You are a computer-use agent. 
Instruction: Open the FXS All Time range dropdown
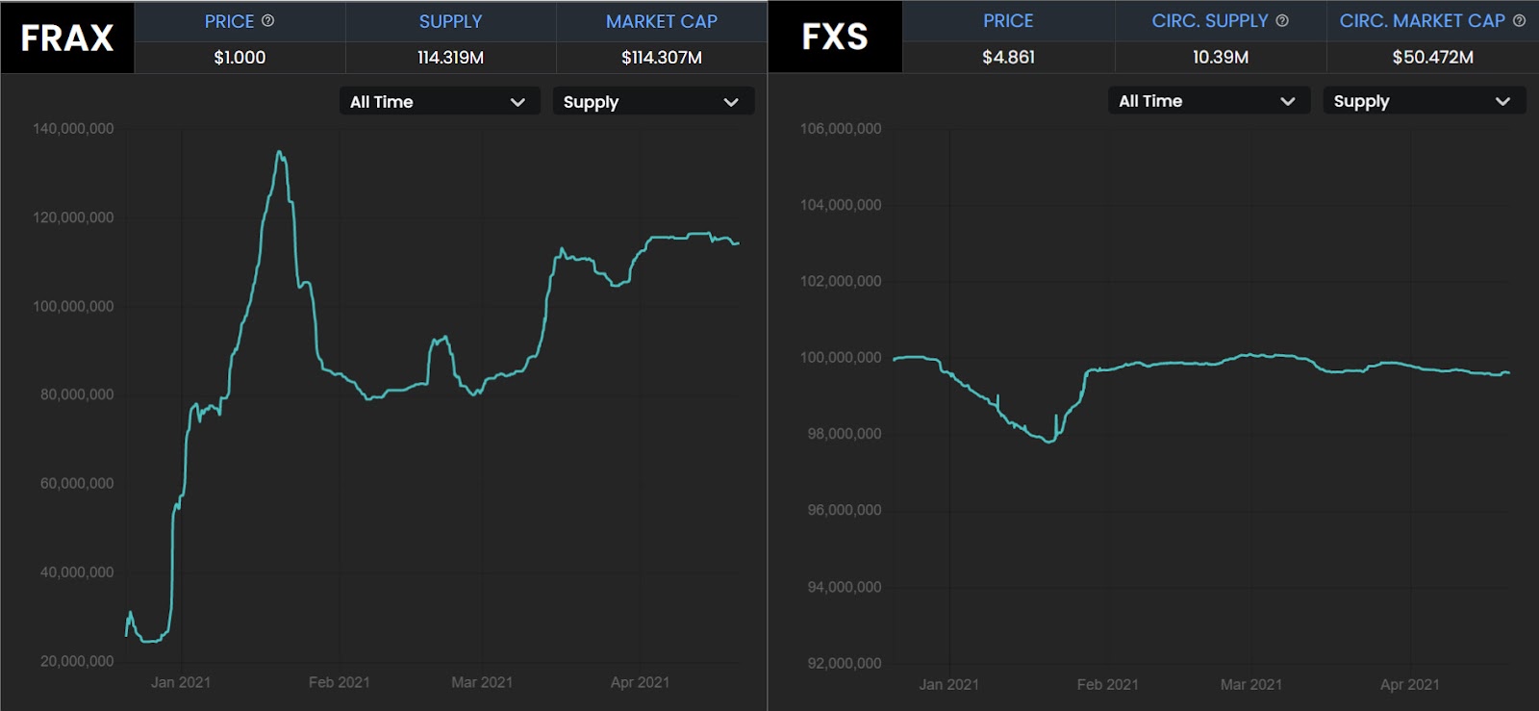(x=1209, y=100)
